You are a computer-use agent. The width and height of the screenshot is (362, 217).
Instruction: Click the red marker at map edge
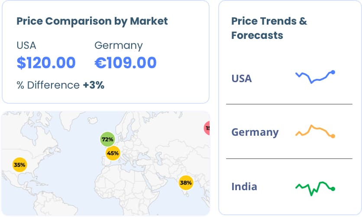tap(207, 128)
